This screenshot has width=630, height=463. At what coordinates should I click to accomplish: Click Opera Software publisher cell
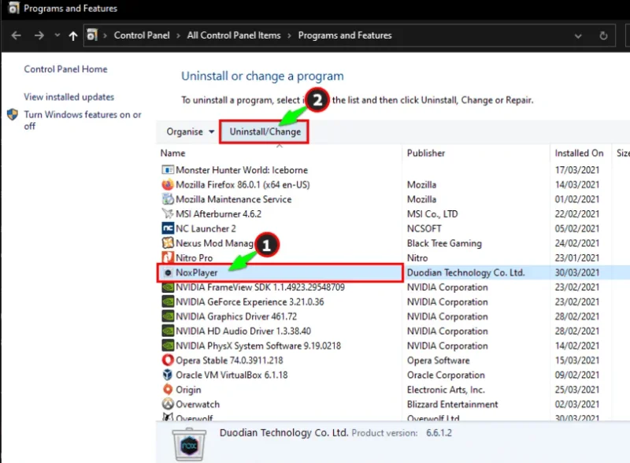tap(438, 361)
